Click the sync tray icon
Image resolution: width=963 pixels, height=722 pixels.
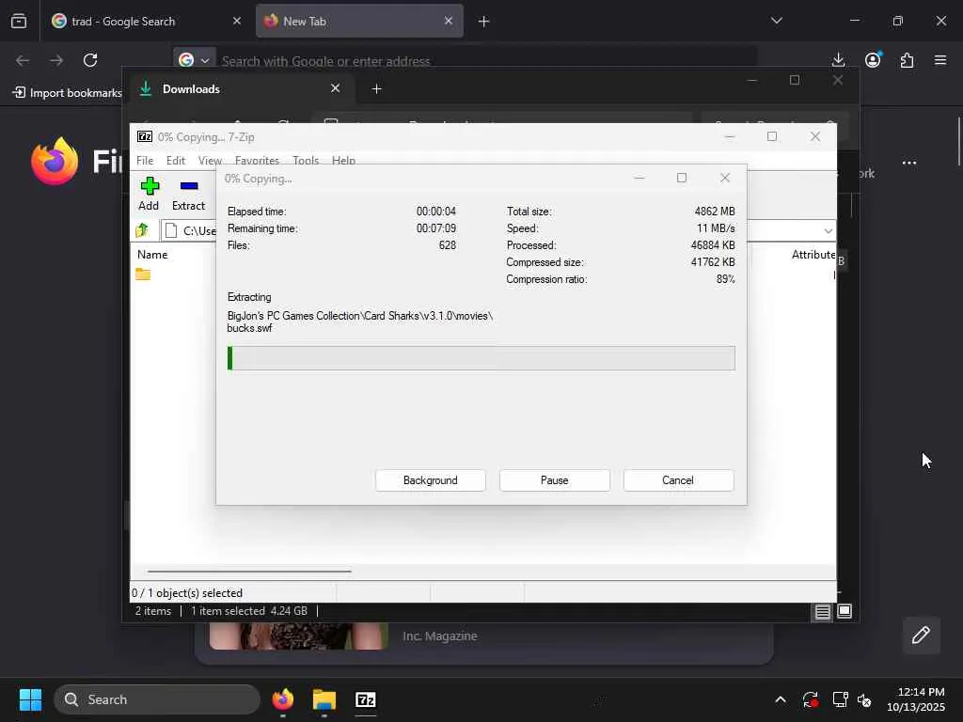810,699
